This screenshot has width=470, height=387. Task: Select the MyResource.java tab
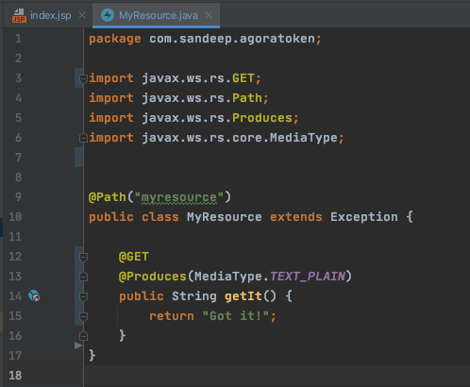click(x=159, y=15)
